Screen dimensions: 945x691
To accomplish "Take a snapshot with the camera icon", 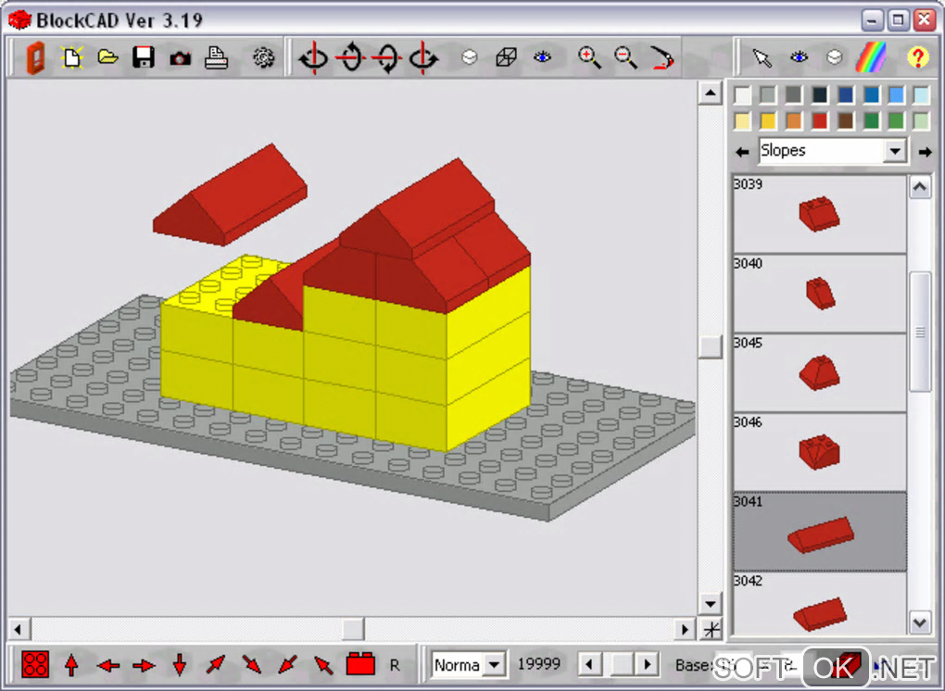I will point(180,58).
